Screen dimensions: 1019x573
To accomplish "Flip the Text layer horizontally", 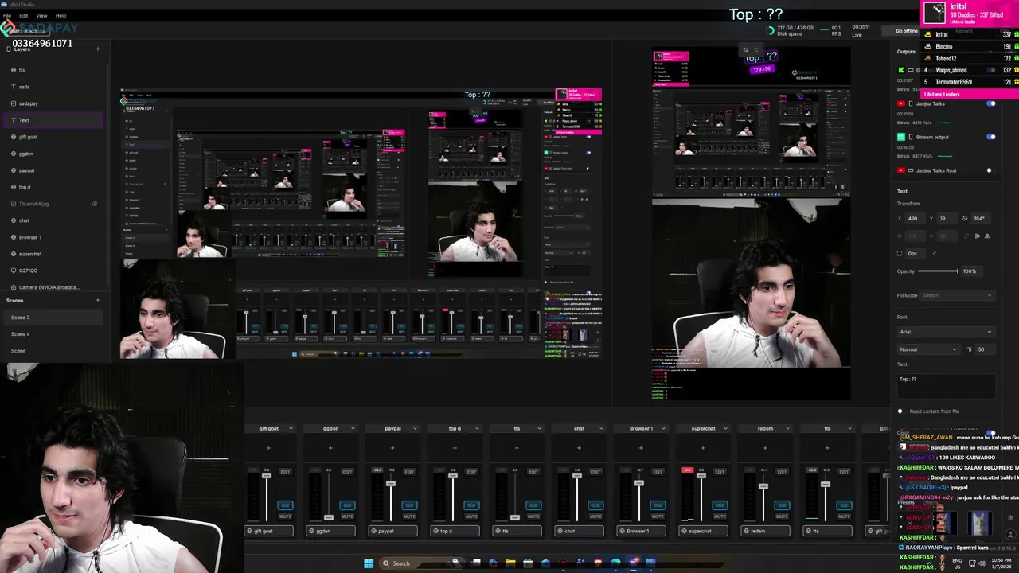I will pyautogui.click(x=978, y=236).
